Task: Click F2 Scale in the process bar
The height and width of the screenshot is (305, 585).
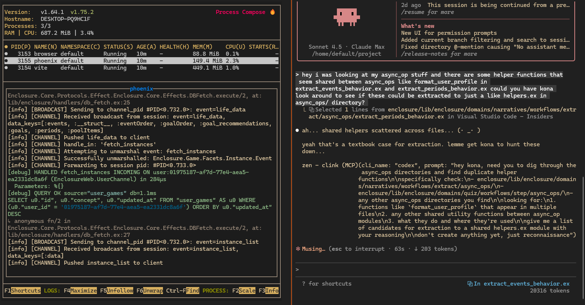Action: point(247,291)
